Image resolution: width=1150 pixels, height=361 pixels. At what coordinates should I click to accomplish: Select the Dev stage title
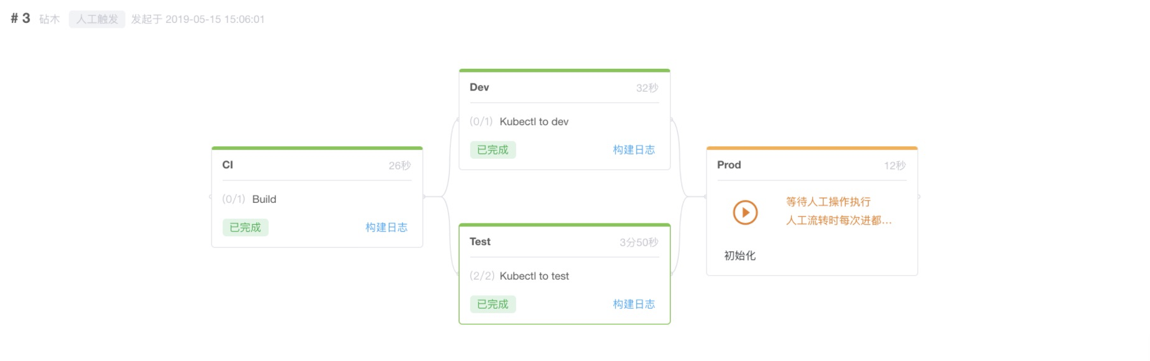[479, 87]
